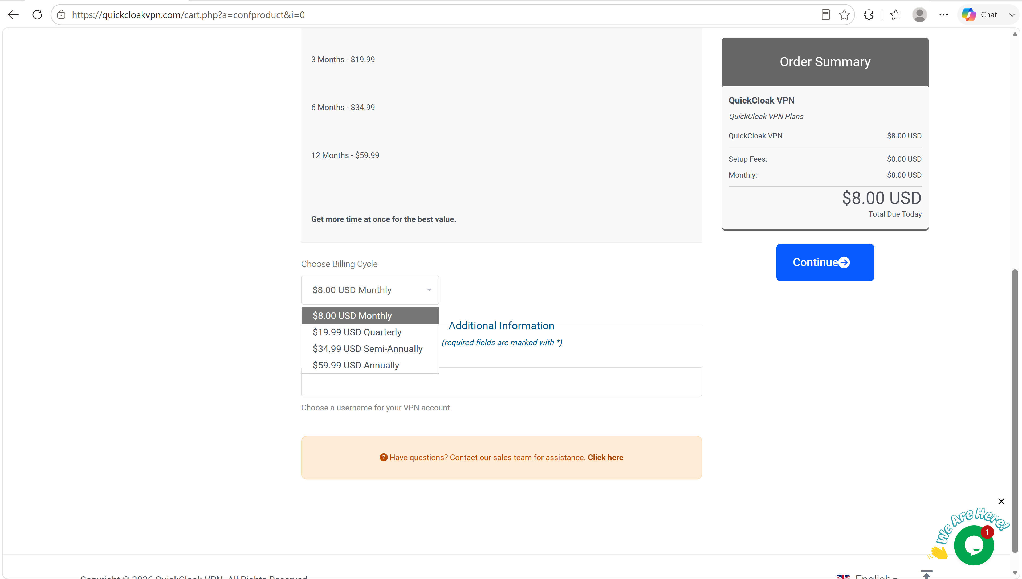This screenshot has height=579, width=1022.
Task: Open the 'Click here' sales contact link
Action: click(605, 458)
